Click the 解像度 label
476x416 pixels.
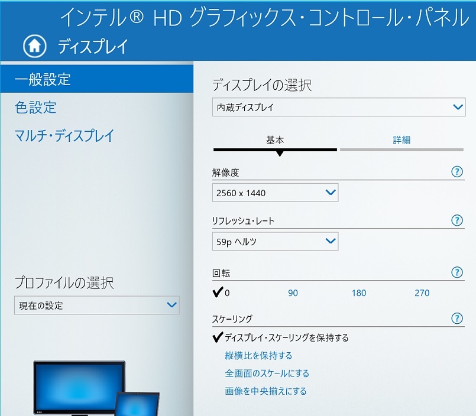[225, 173]
